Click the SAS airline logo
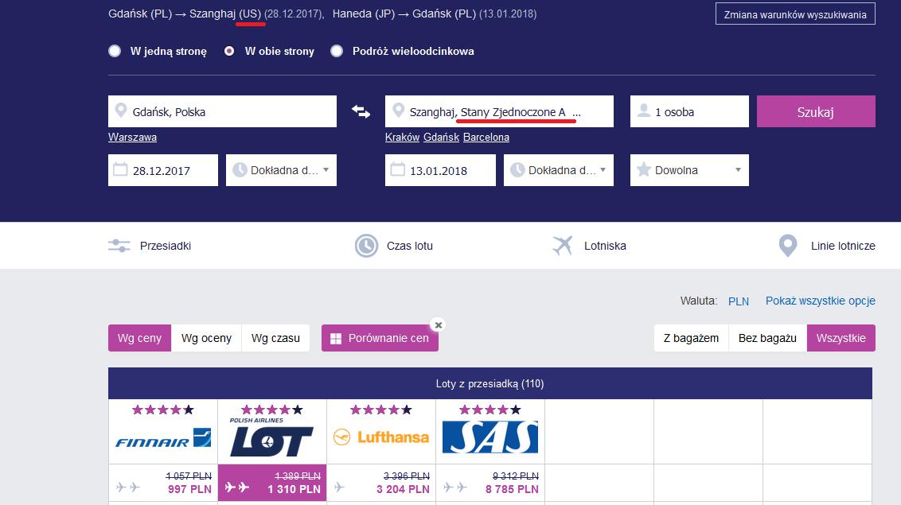 (490, 437)
